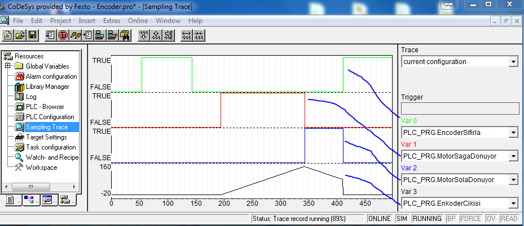Click the Save floppy disk icon
The image size is (524, 226).
tap(32, 35)
